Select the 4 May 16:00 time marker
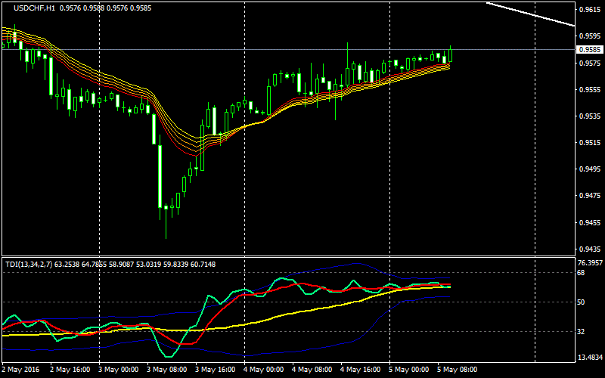Image resolution: width=605 pixels, height=378 pixels. coord(362,370)
